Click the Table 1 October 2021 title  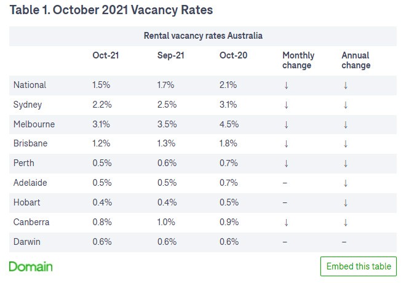pos(111,10)
